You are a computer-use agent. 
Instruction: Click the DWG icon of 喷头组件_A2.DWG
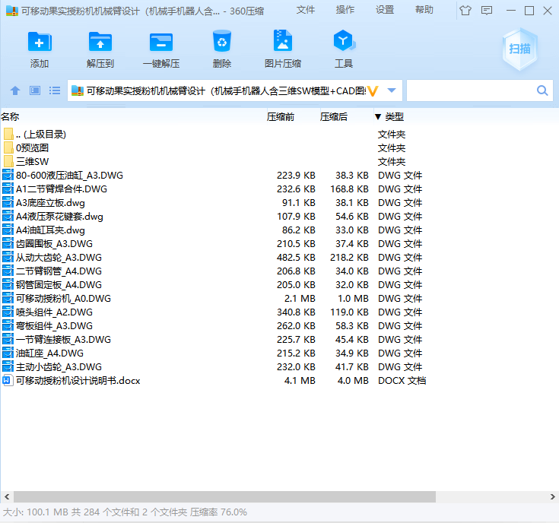8,312
